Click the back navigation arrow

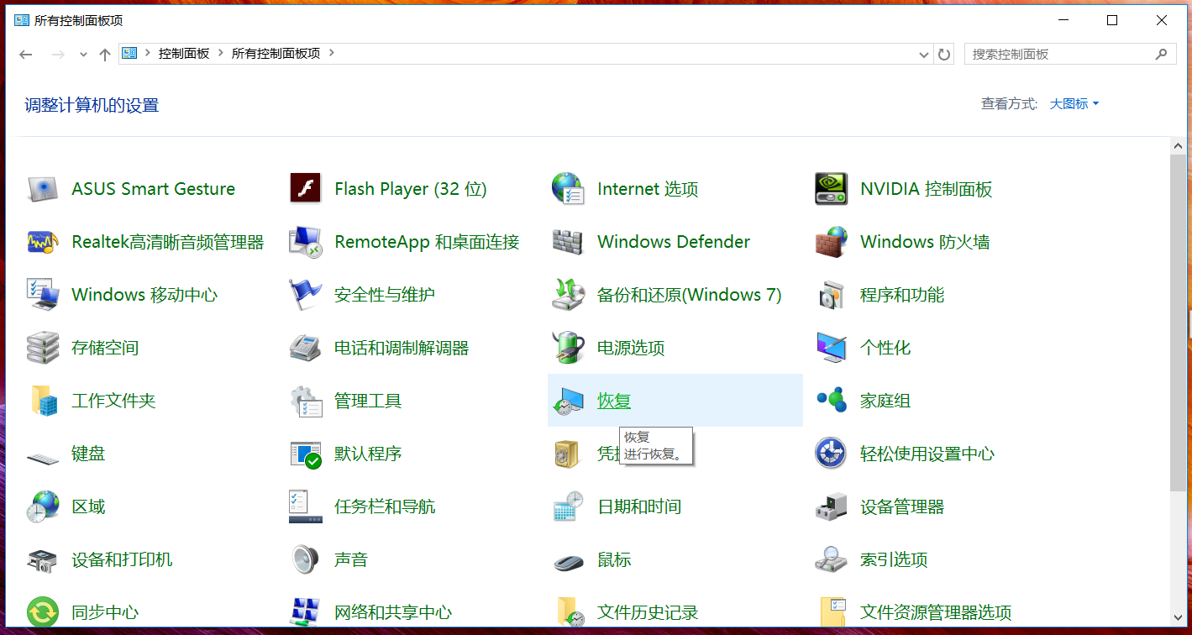point(25,53)
